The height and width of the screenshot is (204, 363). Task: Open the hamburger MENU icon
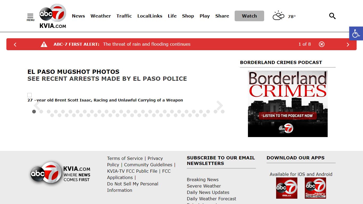point(30,17)
